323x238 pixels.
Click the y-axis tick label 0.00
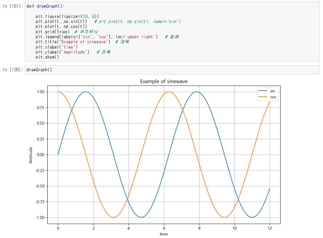(x=41, y=155)
